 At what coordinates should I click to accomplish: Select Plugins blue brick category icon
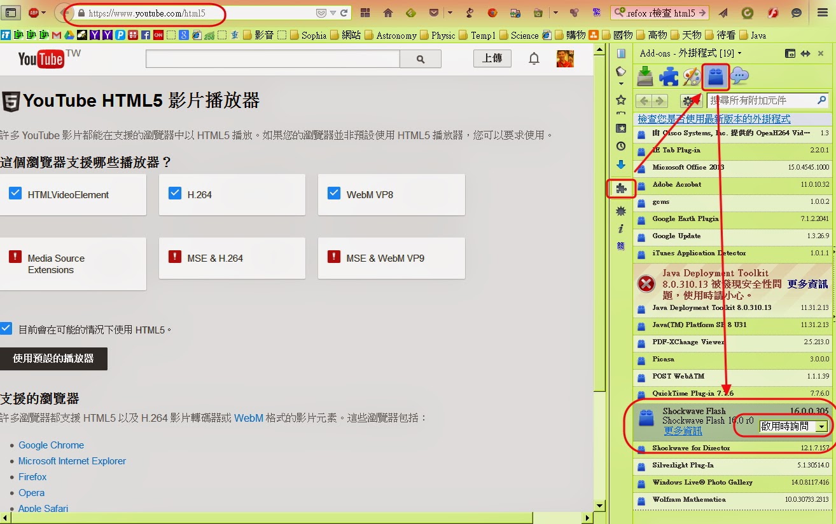[x=716, y=77]
